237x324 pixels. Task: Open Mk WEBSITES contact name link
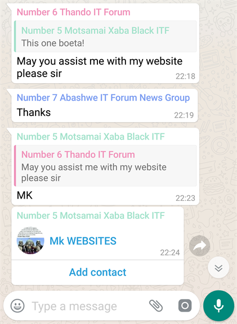83,241
